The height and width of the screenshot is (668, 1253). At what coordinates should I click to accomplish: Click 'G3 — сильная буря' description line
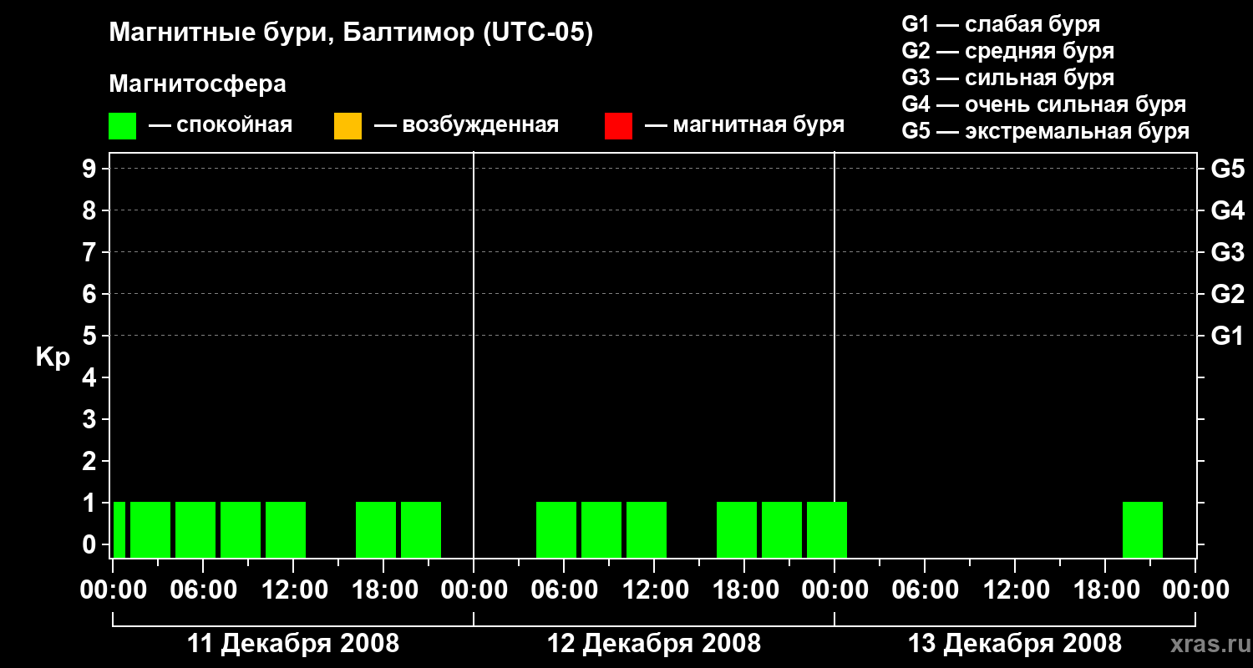coord(1007,78)
